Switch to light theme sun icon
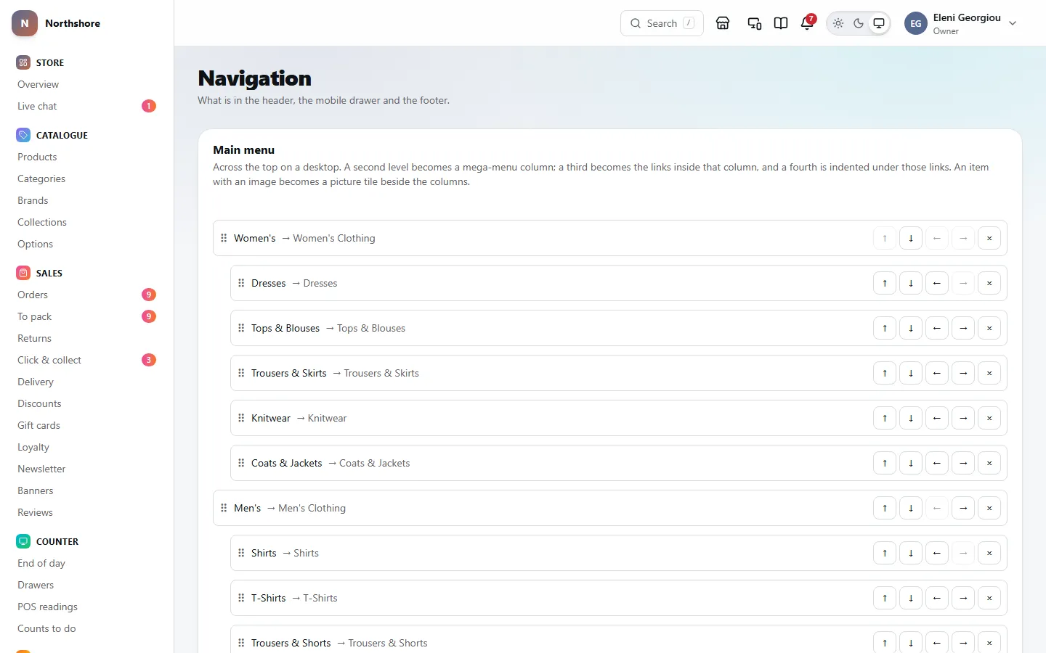This screenshot has height=653, width=1046. click(838, 23)
